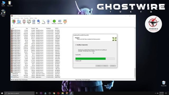Click the Next button in DirectX setup
169x95 pixels.
pos(105,66)
